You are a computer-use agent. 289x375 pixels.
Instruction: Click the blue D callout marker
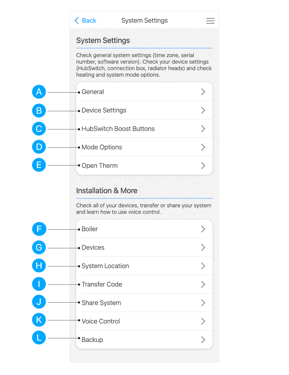[x=39, y=147]
